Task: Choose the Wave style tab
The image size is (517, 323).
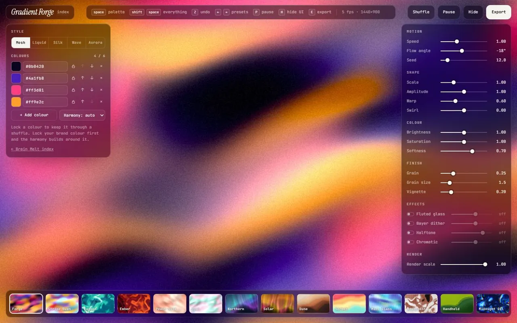Action: (76, 42)
